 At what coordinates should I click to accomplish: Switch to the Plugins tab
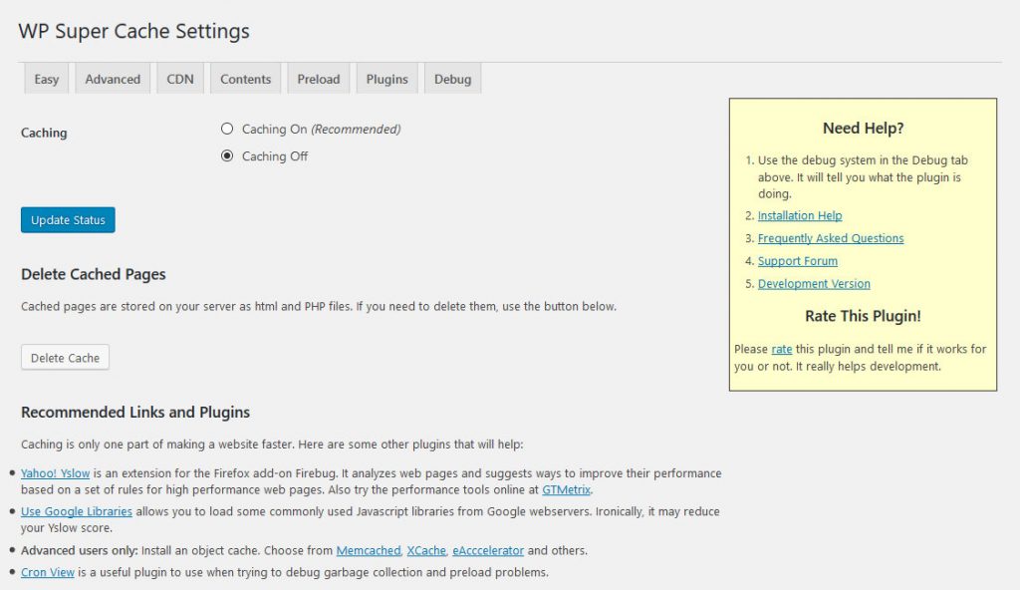386,78
